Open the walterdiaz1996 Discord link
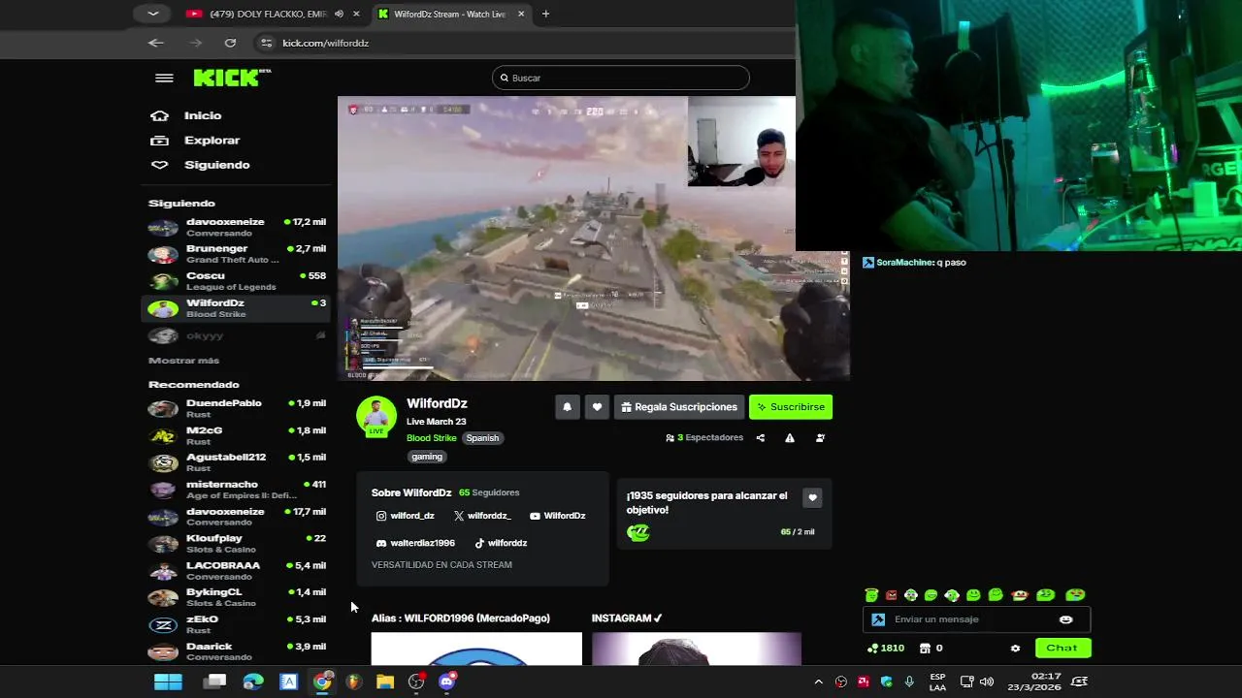Image resolution: width=1242 pixels, height=698 pixels. 415,543
